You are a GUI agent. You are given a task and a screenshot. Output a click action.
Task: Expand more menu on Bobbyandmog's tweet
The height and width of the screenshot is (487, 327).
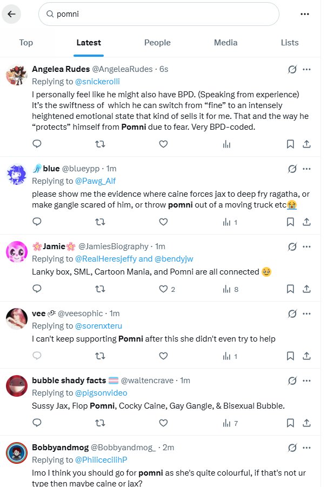tap(306, 448)
